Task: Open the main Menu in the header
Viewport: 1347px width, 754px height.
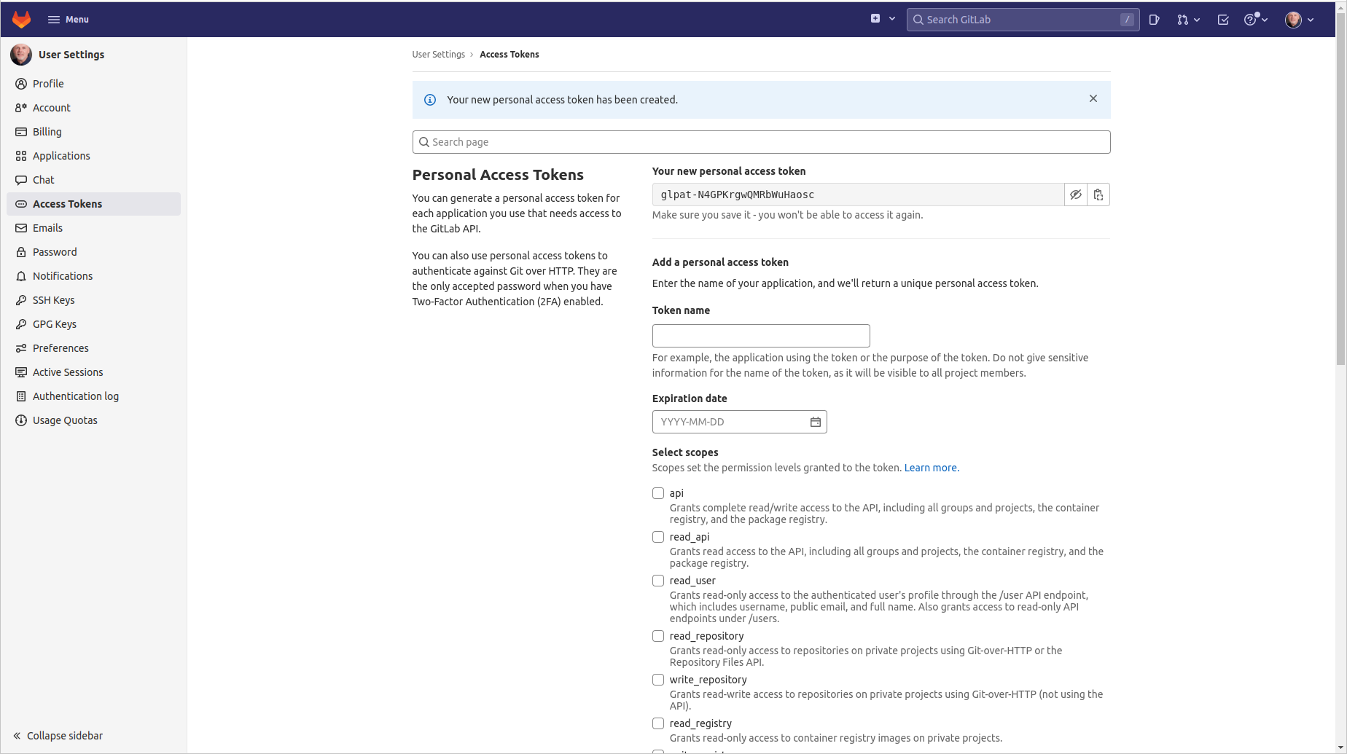Action: [x=69, y=20]
